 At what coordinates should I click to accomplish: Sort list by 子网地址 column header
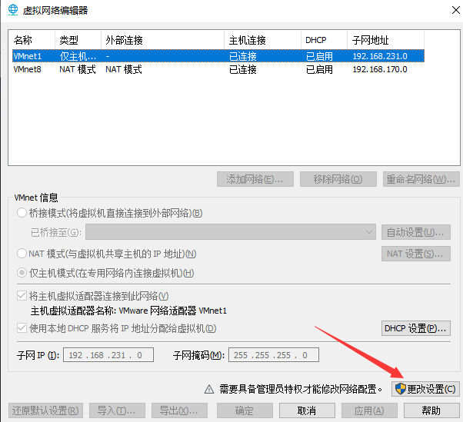(400, 40)
